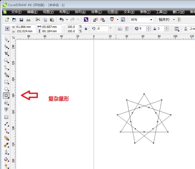Open the Welcome screen icon
This screenshot has height=169, width=195.
click(x=123, y=20)
